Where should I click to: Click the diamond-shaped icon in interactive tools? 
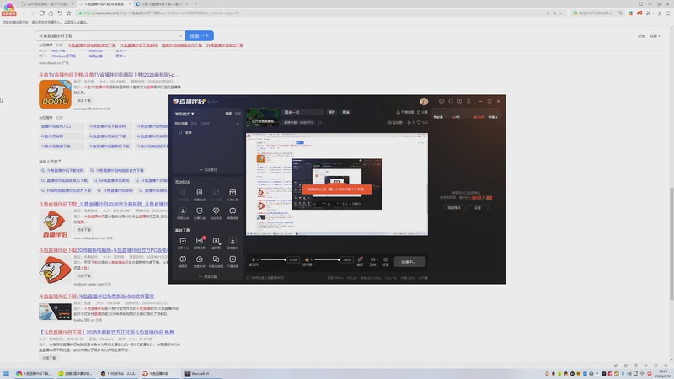[x=216, y=211]
